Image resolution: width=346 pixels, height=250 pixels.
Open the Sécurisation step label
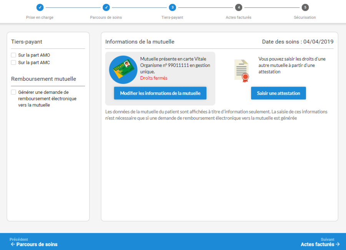305,18
